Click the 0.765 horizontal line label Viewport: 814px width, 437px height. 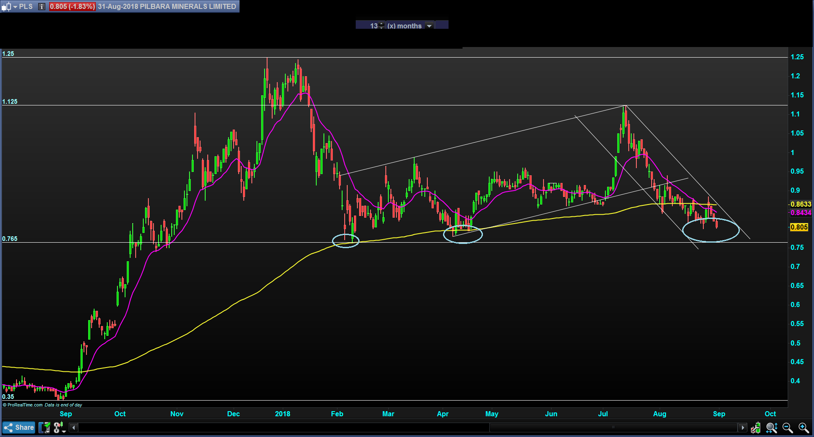point(10,239)
